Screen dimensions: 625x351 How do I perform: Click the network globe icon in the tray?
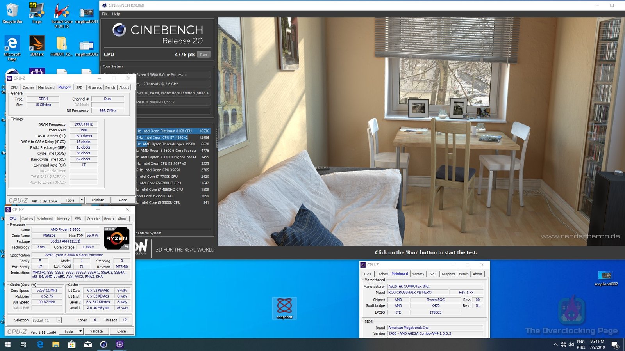coord(563,345)
